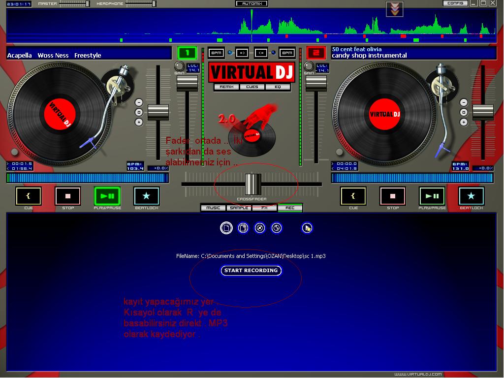Click the right turntable vinyl record
The height and width of the screenshot is (378, 504).
[x=384, y=114]
